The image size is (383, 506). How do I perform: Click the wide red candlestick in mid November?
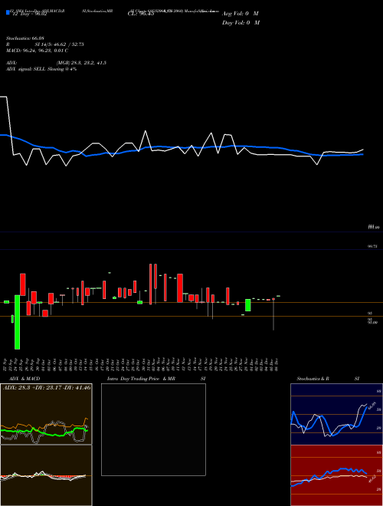pyautogui.click(x=180, y=287)
